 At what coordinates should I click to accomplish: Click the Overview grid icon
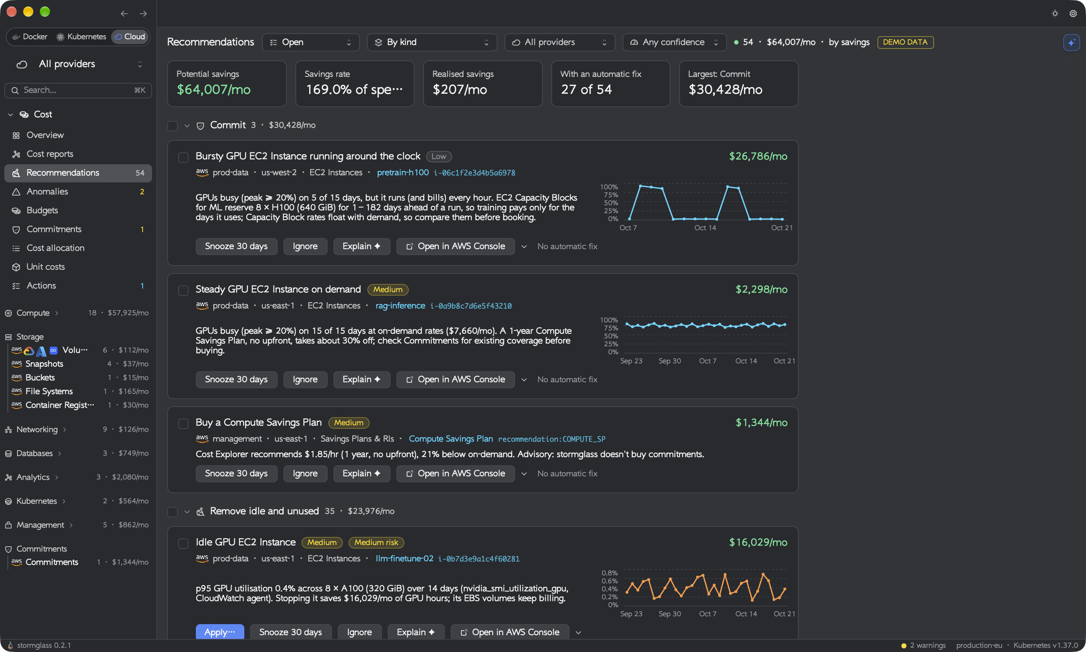[x=16, y=135]
